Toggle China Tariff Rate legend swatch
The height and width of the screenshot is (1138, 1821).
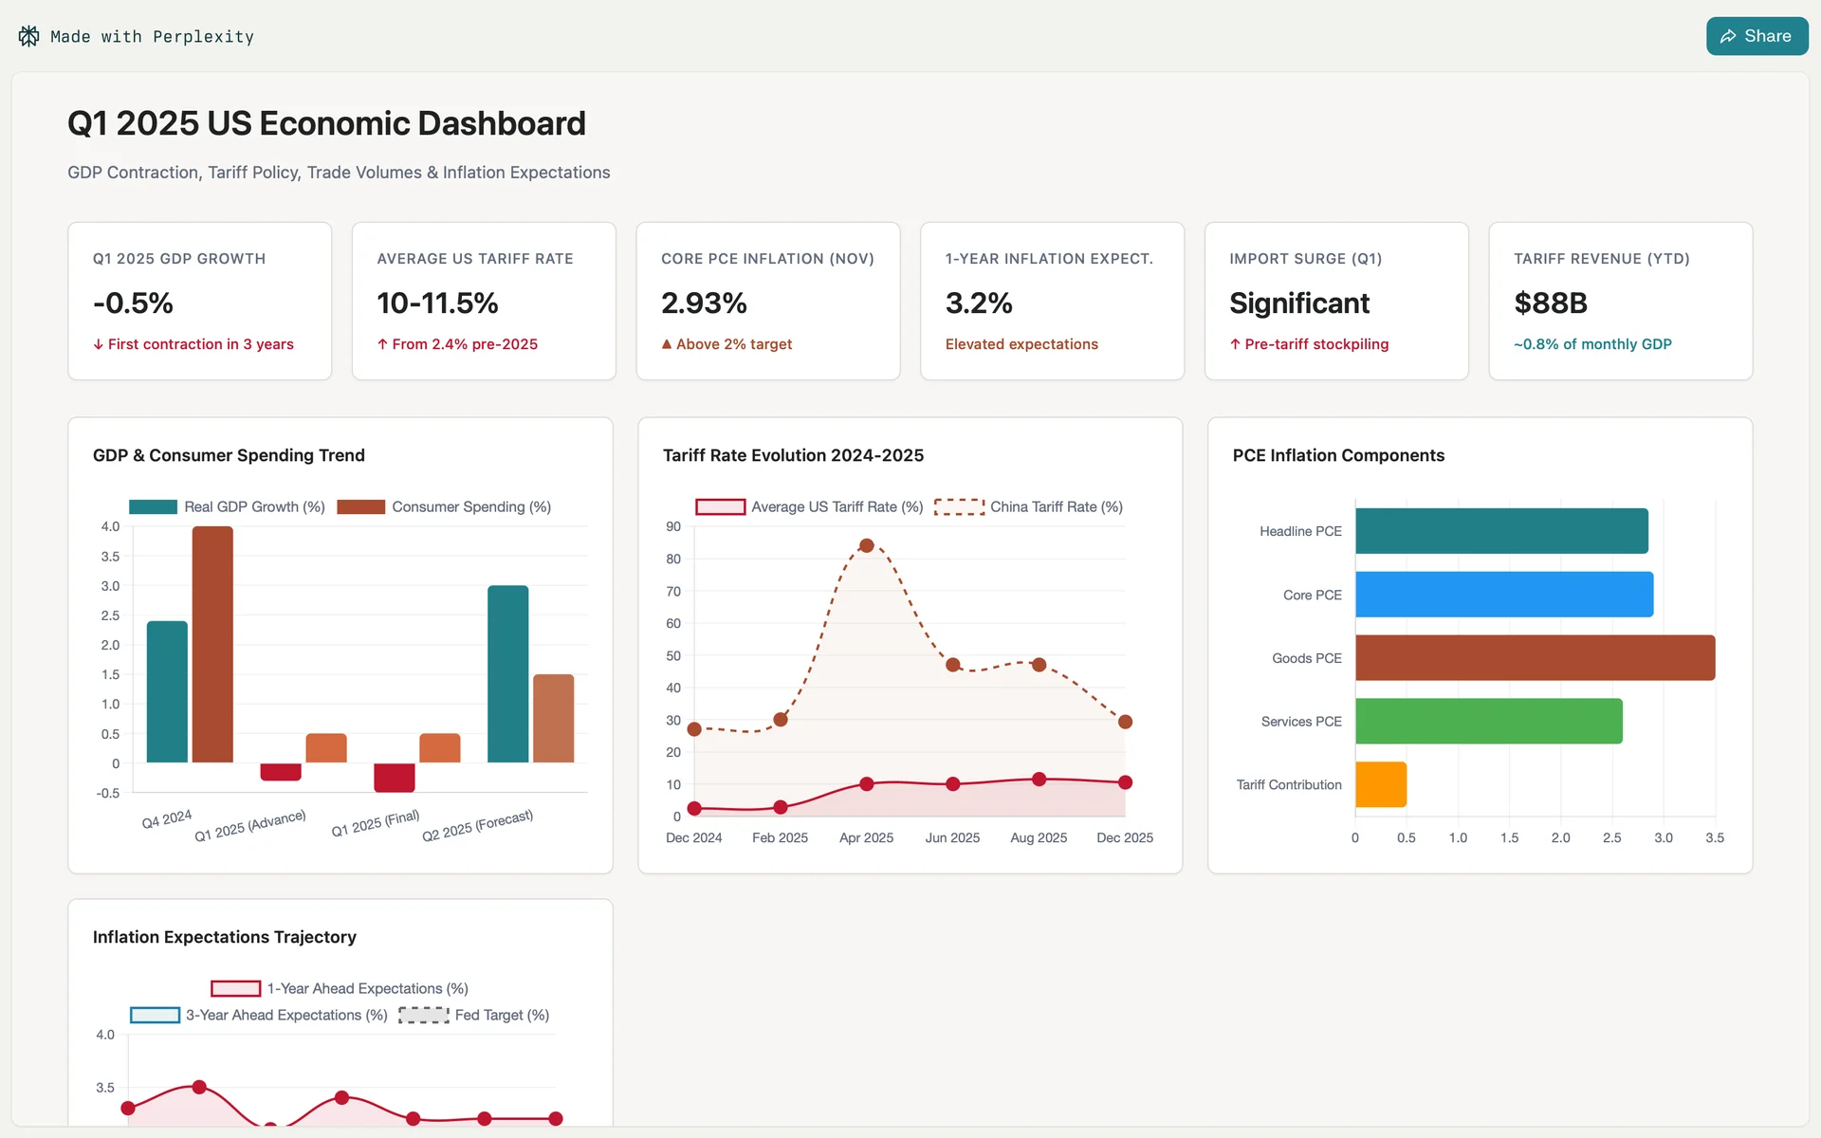[959, 507]
